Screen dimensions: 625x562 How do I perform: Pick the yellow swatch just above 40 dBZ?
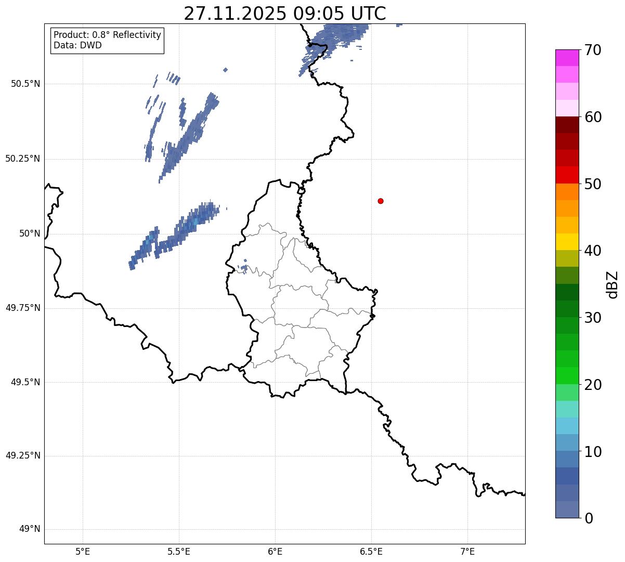click(567, 242)
